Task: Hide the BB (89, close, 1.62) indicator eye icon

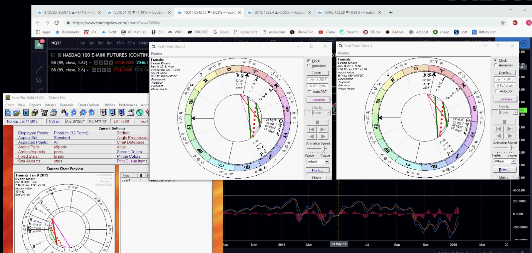Action: pos(96,62)
